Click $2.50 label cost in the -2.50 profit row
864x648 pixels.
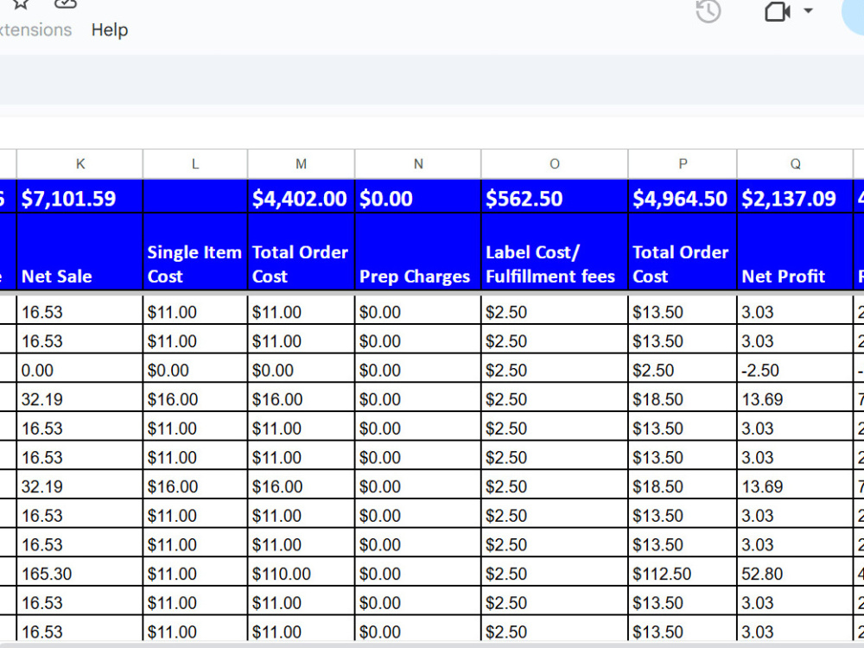click(555, 370)
